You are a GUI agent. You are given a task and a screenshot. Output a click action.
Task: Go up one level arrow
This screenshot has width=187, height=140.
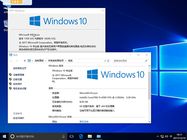pos(25,61)
